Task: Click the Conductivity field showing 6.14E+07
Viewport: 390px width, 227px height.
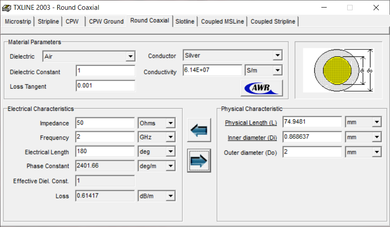Action: point(213,70)
